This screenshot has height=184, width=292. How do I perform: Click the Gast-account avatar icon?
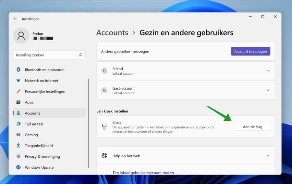[x=104, y=90]
